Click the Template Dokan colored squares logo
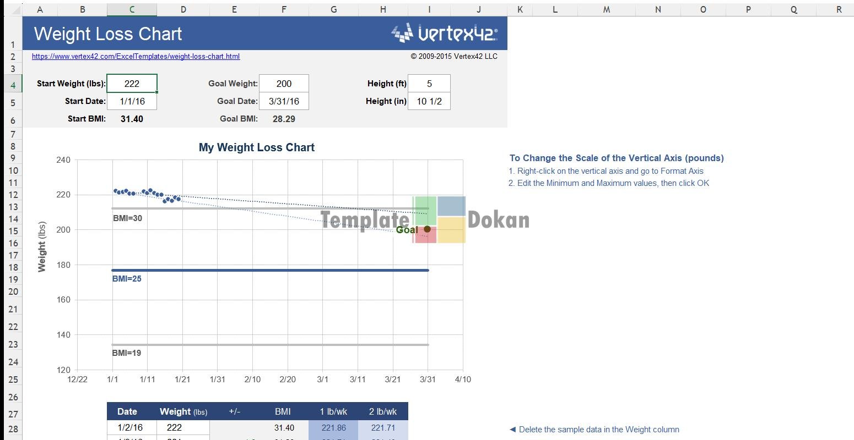854x440 pixels. tap(439, 219)
